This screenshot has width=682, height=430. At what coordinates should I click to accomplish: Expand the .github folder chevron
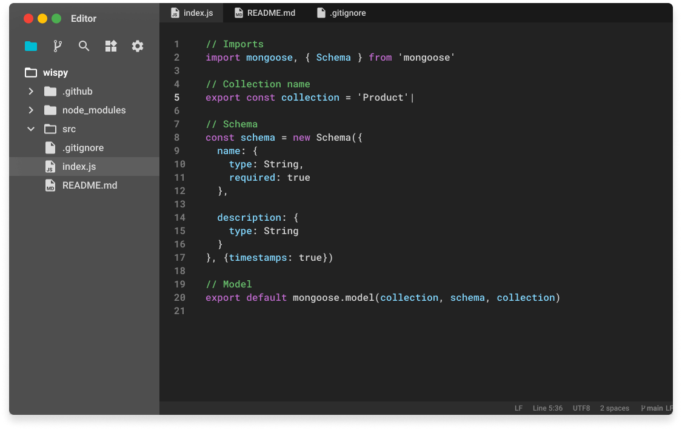click(x=31, y=92)
